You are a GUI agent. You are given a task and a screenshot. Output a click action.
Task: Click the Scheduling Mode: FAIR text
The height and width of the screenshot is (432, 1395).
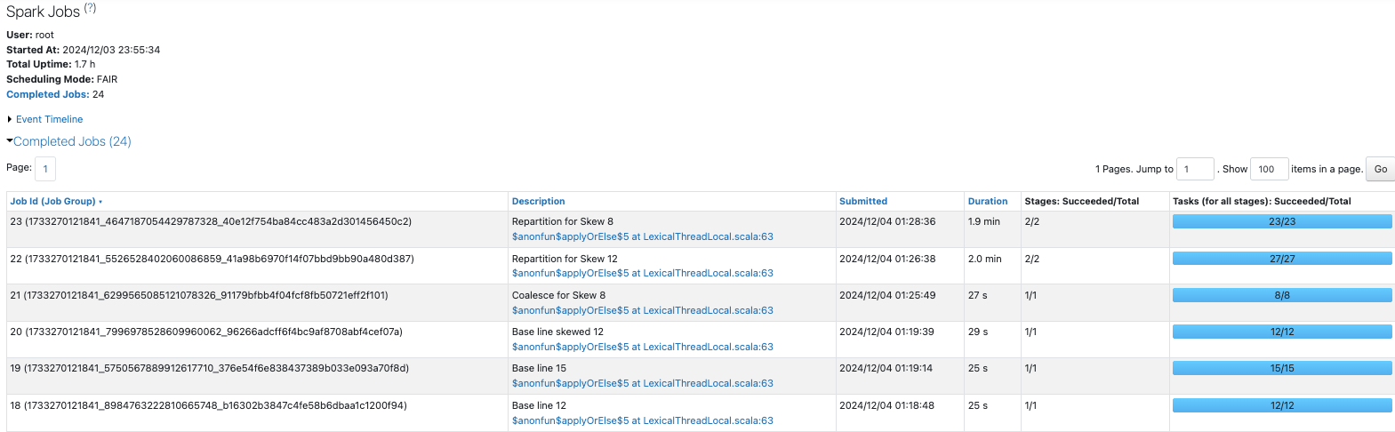(61, 79)
